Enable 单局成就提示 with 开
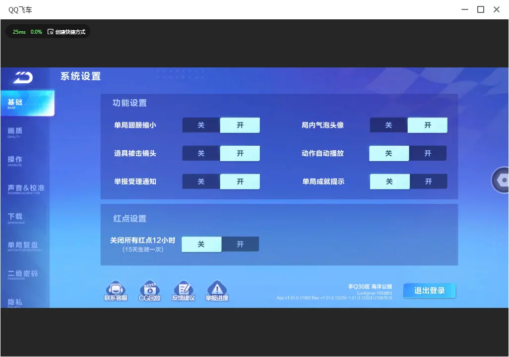 (x=429, y=182)
